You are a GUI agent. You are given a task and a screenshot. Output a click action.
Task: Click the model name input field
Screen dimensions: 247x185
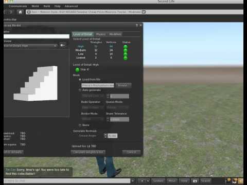click(x=37, y=36)
